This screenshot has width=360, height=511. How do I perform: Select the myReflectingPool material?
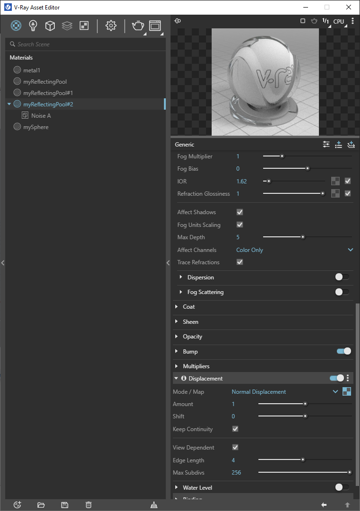click(44, 81)
